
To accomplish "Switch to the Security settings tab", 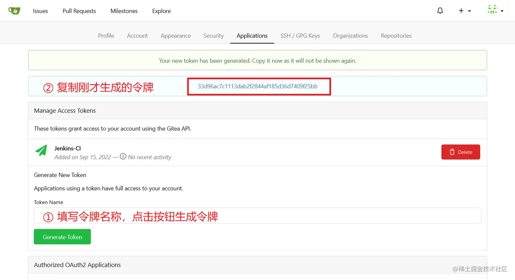I will [x=214, y=36].
